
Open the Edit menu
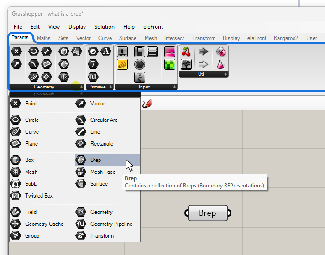coord(35,27)
